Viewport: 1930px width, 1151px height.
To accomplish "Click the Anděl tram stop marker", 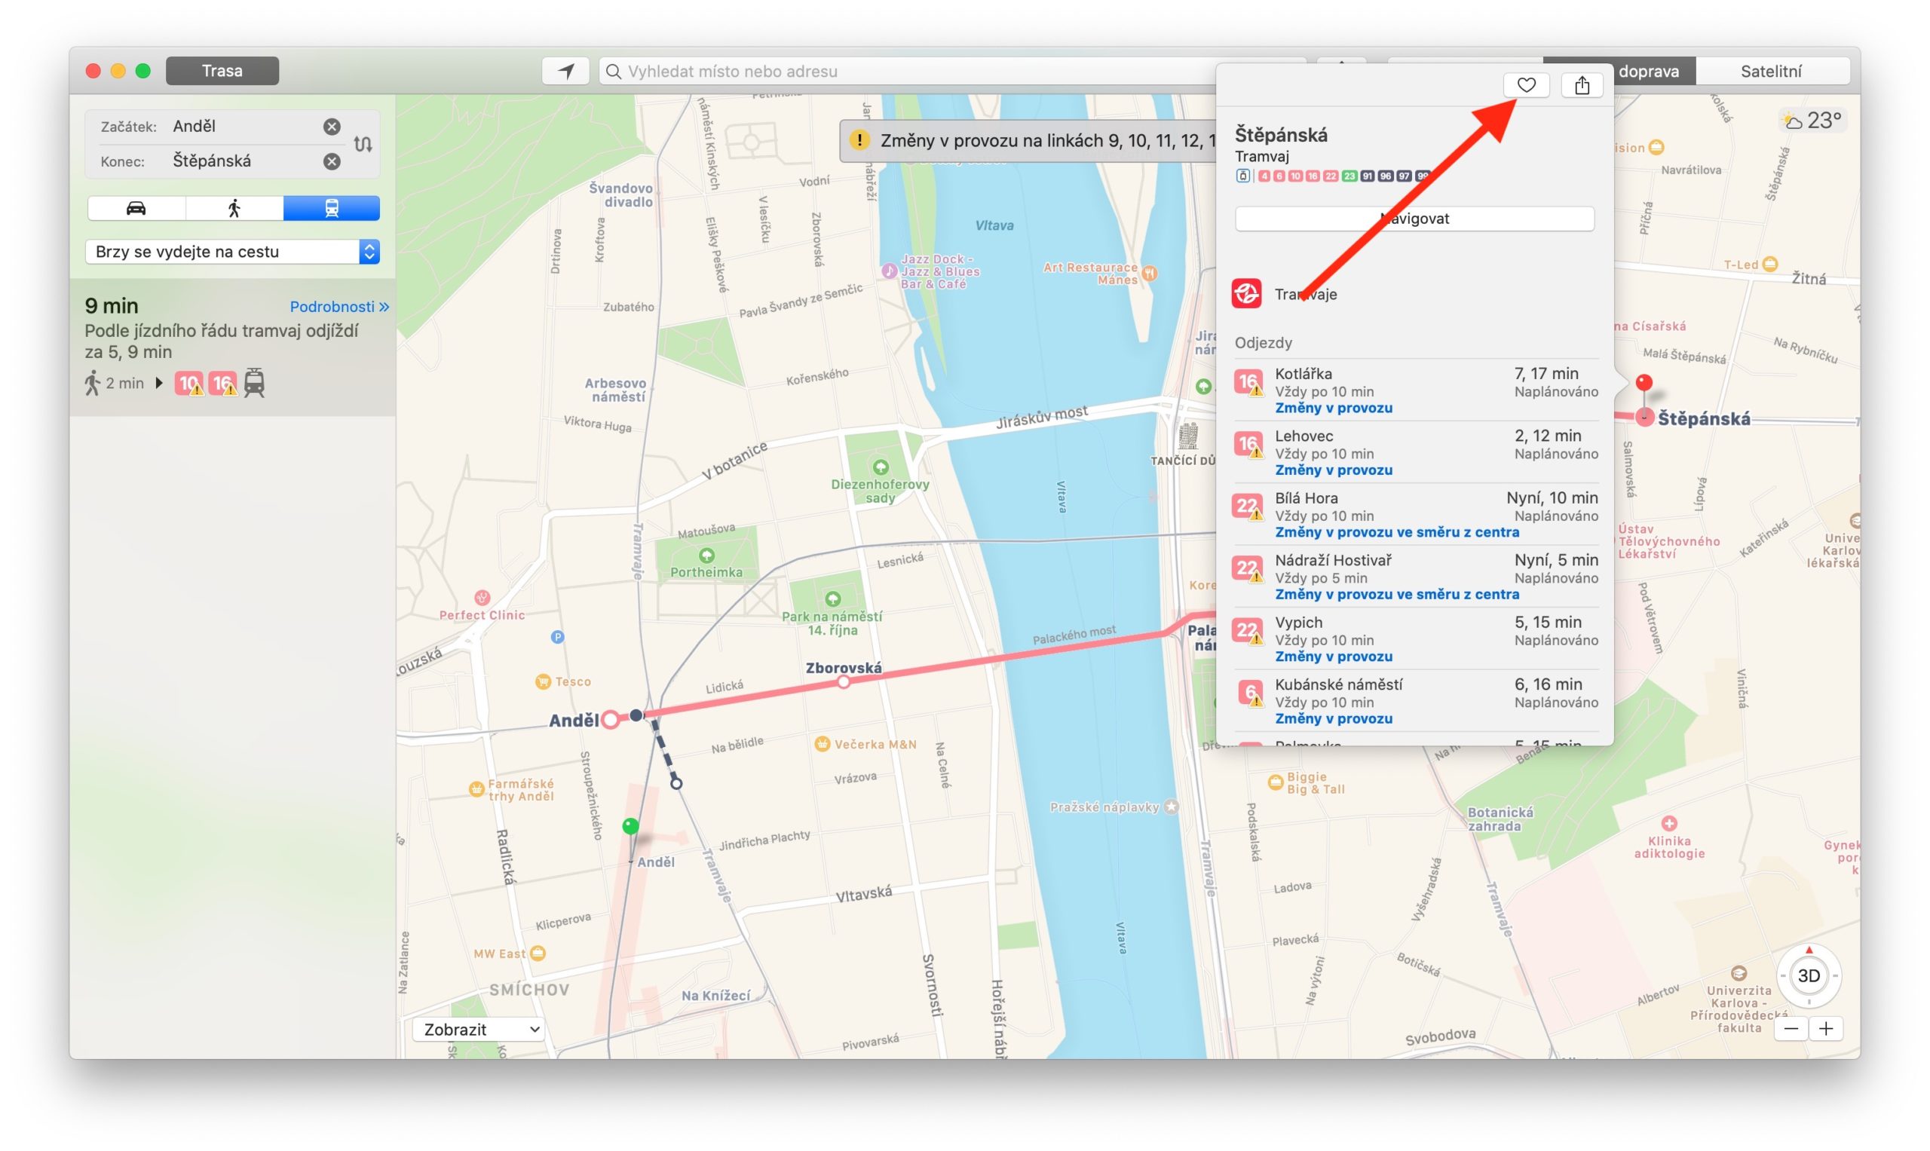I will point(611,720).
